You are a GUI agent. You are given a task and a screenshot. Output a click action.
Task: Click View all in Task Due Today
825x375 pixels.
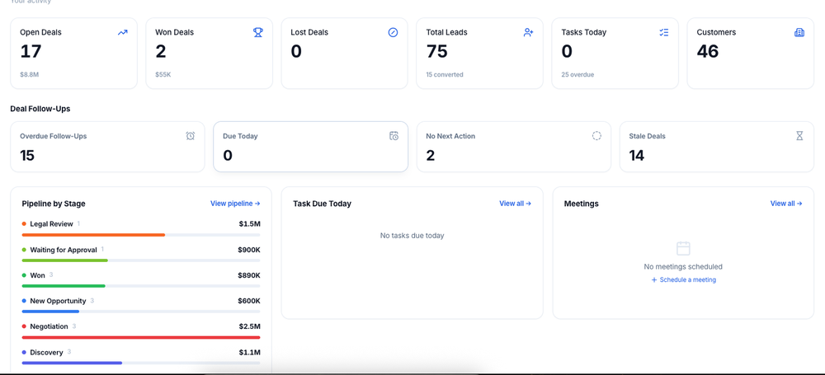coord(515,204)
